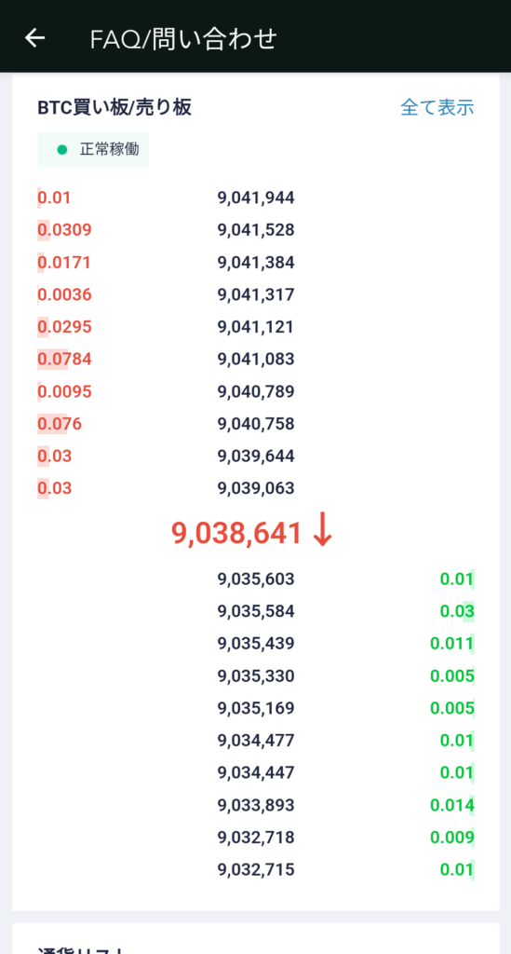The width and height of the screenshot is (511, 954).
Task: Select the BTC買い板/売り板 section heading
Action: click(114, 108)
